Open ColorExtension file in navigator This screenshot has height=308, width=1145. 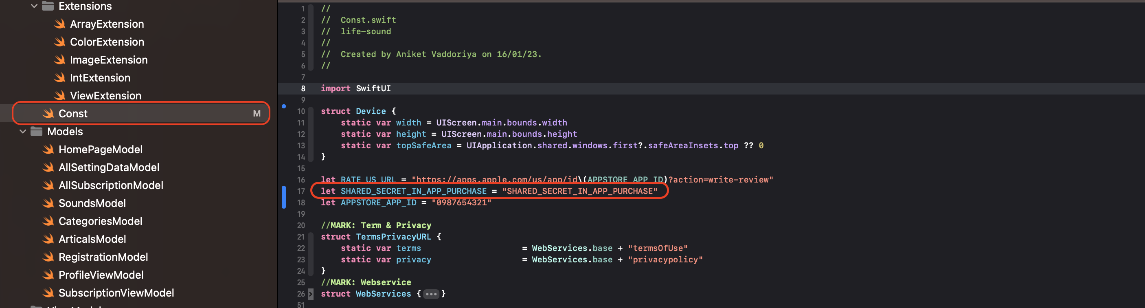tap(107, 42)
